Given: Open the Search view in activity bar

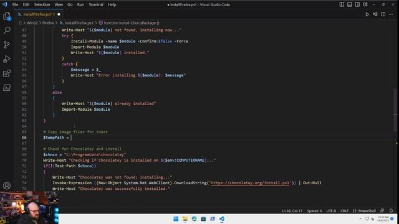Looking at the screenshot, I should [x=7, y=30].
